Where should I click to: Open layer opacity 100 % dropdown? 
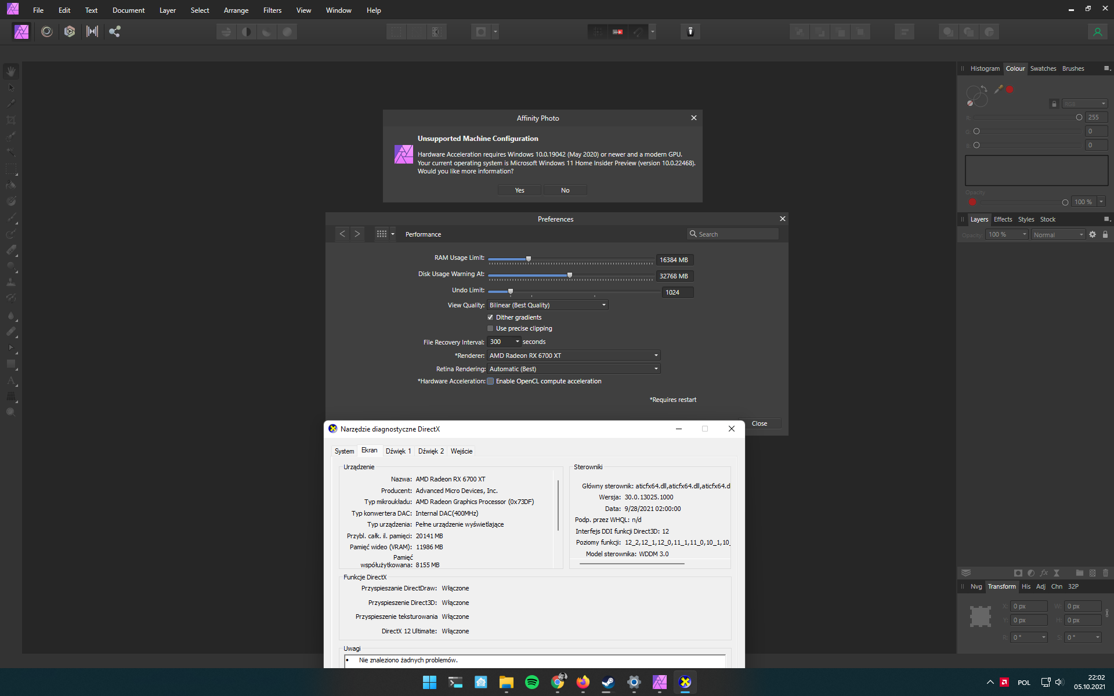1007,234
